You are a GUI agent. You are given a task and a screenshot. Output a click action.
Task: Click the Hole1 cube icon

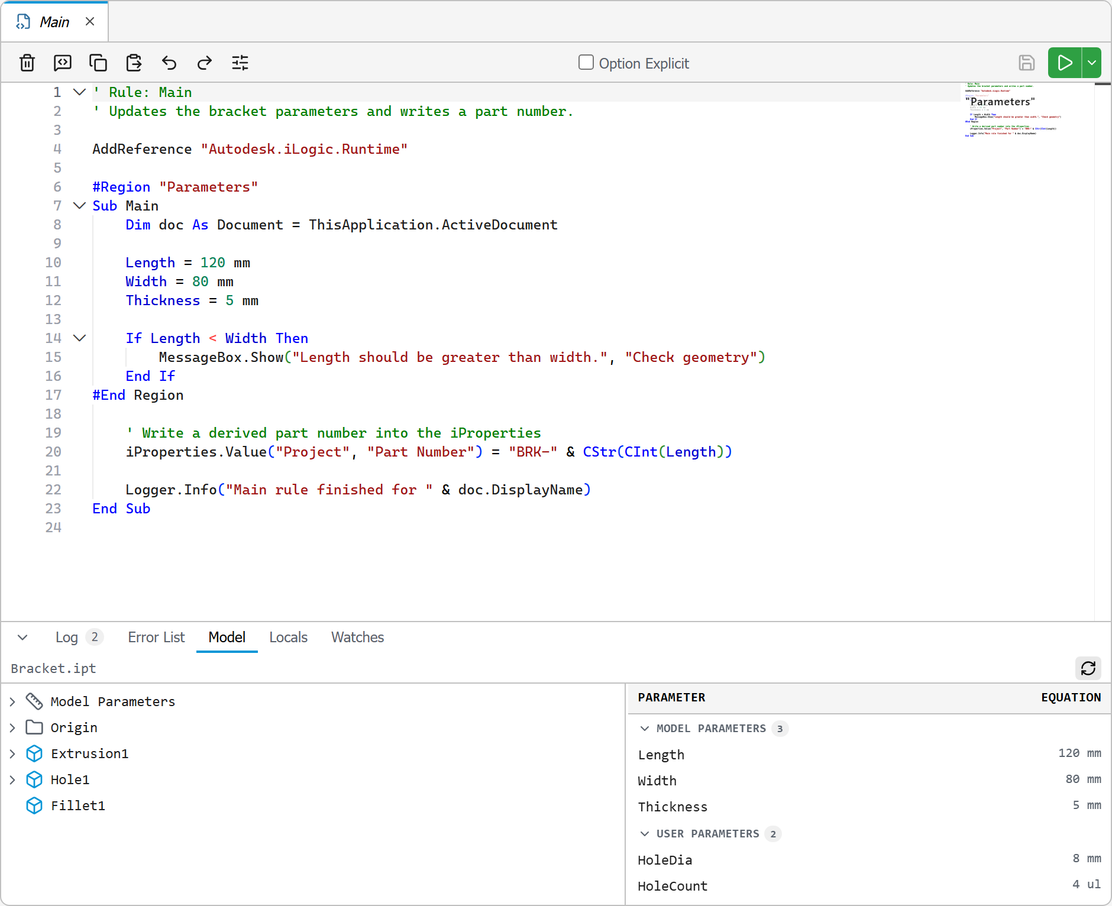click(34, 779)
